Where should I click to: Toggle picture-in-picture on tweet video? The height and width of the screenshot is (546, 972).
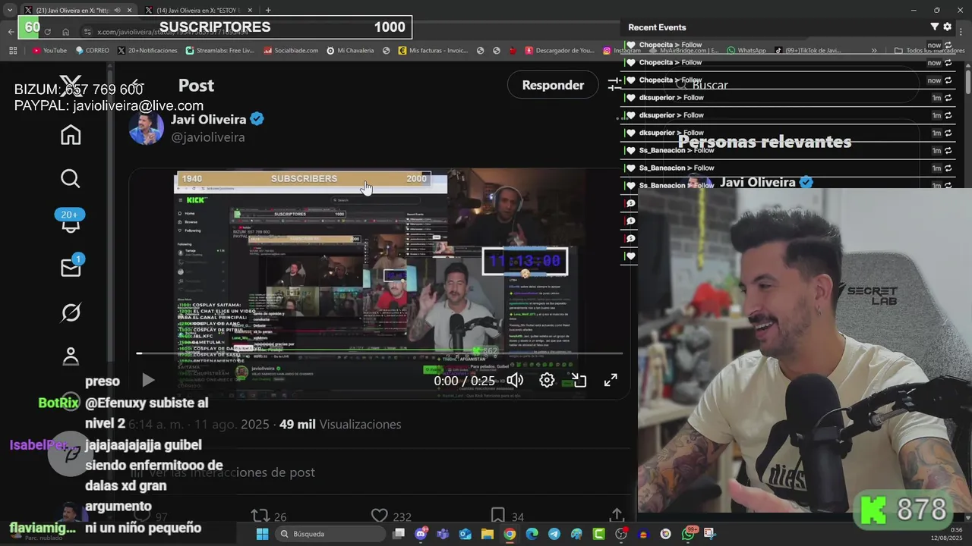579,381
